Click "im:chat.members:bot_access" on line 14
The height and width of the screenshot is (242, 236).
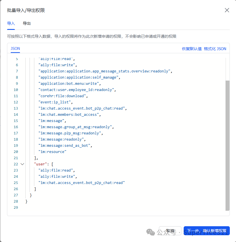[x=69, y=114]
